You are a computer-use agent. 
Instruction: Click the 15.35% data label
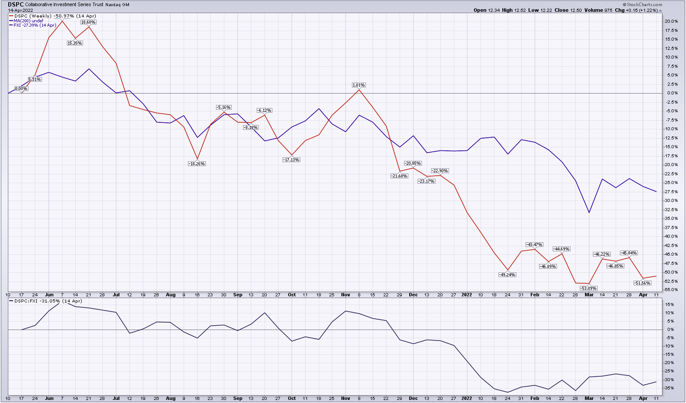[x=75, y=43]
